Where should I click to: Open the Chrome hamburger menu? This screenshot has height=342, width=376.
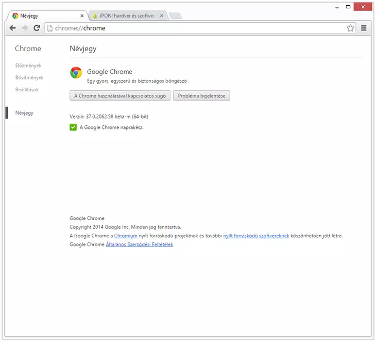(x=364, y=28)
